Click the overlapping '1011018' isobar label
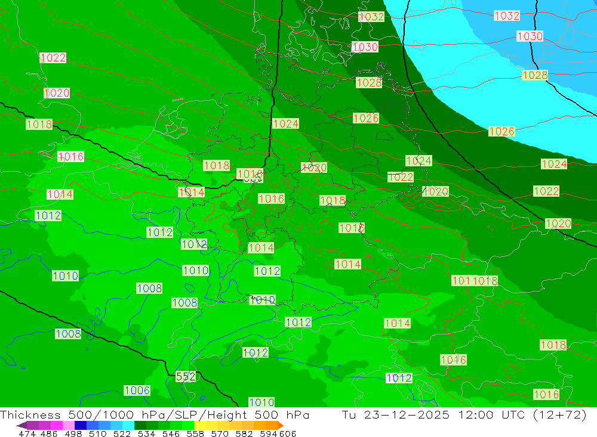Viewport: 597px width, 437px height. (x=475, y=281)
